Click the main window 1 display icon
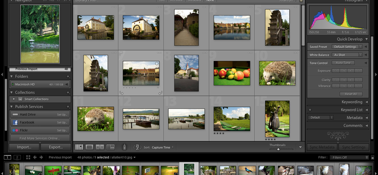 [x=8, y=157]
